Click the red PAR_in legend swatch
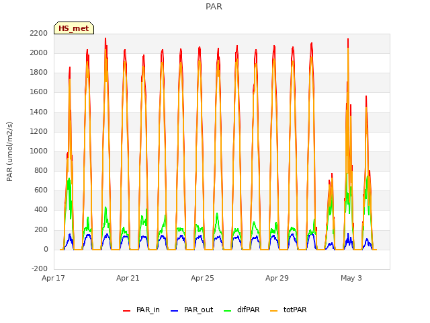 (127, 311)
